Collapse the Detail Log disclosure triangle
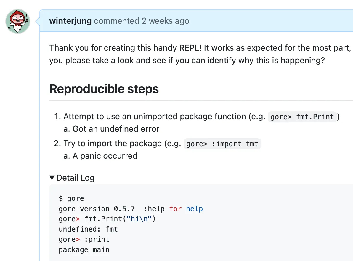Viewport: 353px width, 261px height. click(52, 178)
